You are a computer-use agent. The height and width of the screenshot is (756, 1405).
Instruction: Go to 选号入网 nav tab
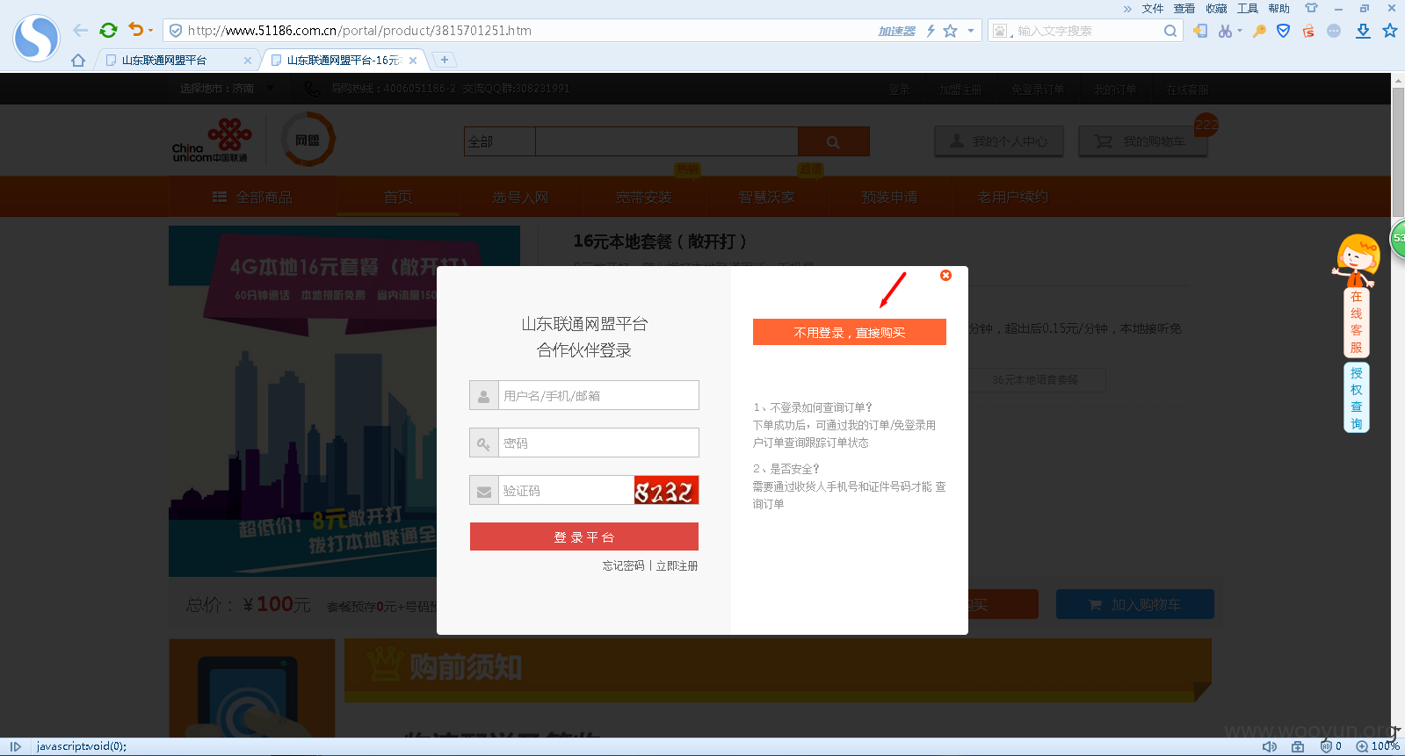pyautogui.click(x=520, y=197)
